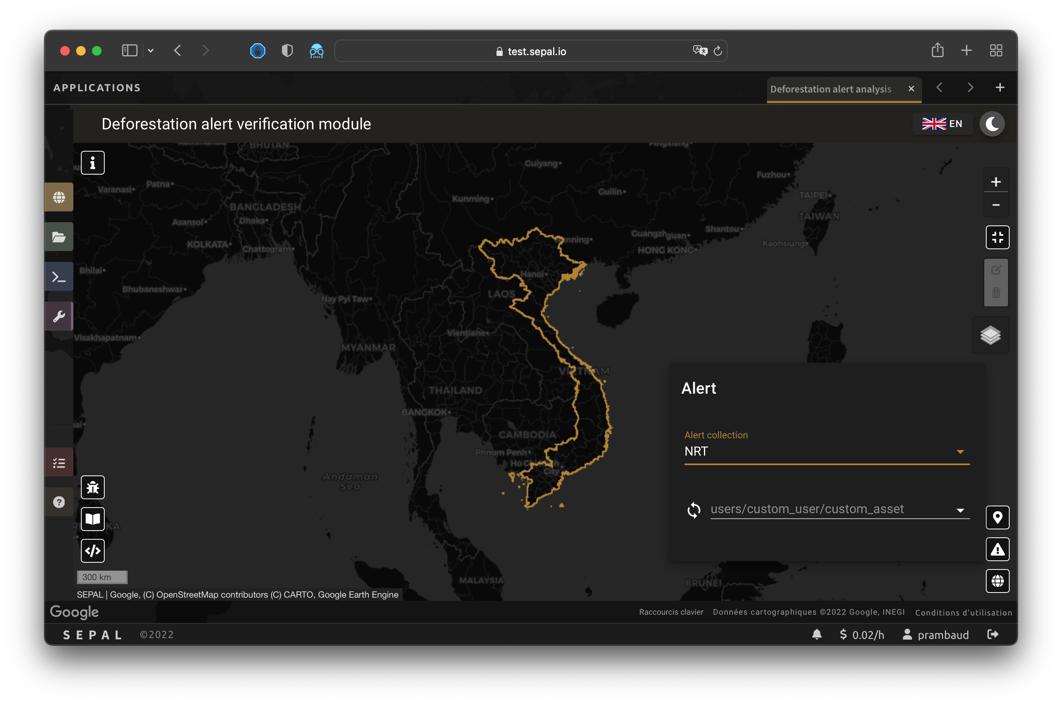This screenshot has width=1062, height=704.
Task: Open the files folder icon in sidebar
Action: 59,237
